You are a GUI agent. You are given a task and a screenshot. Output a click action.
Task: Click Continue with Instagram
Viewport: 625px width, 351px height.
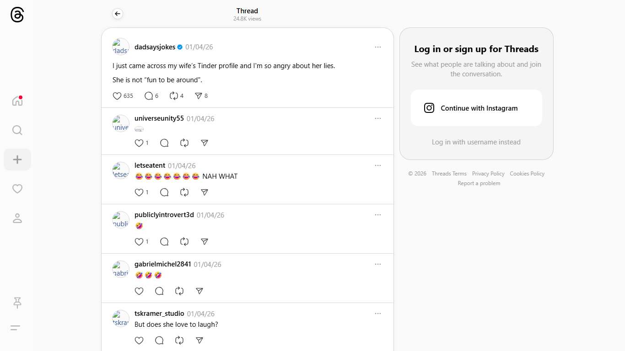[x=476, y=108]
